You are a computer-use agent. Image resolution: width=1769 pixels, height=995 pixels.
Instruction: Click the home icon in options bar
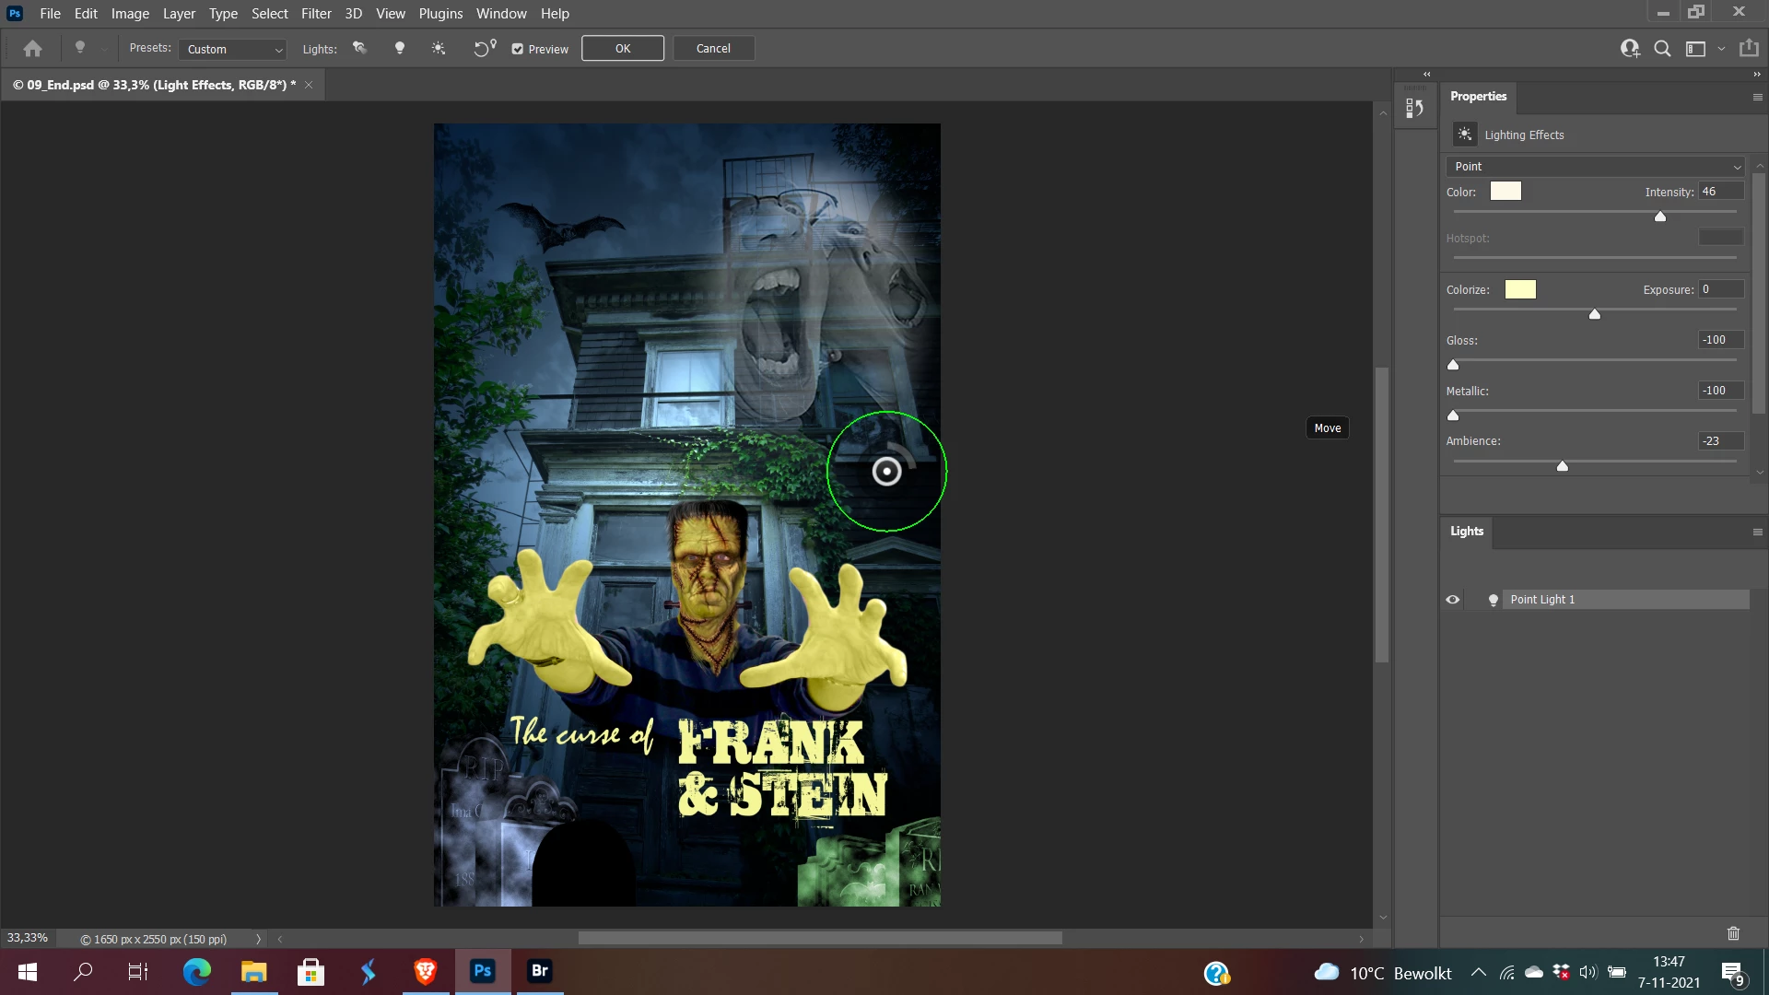pyautogui.click(x=33, y=49)
